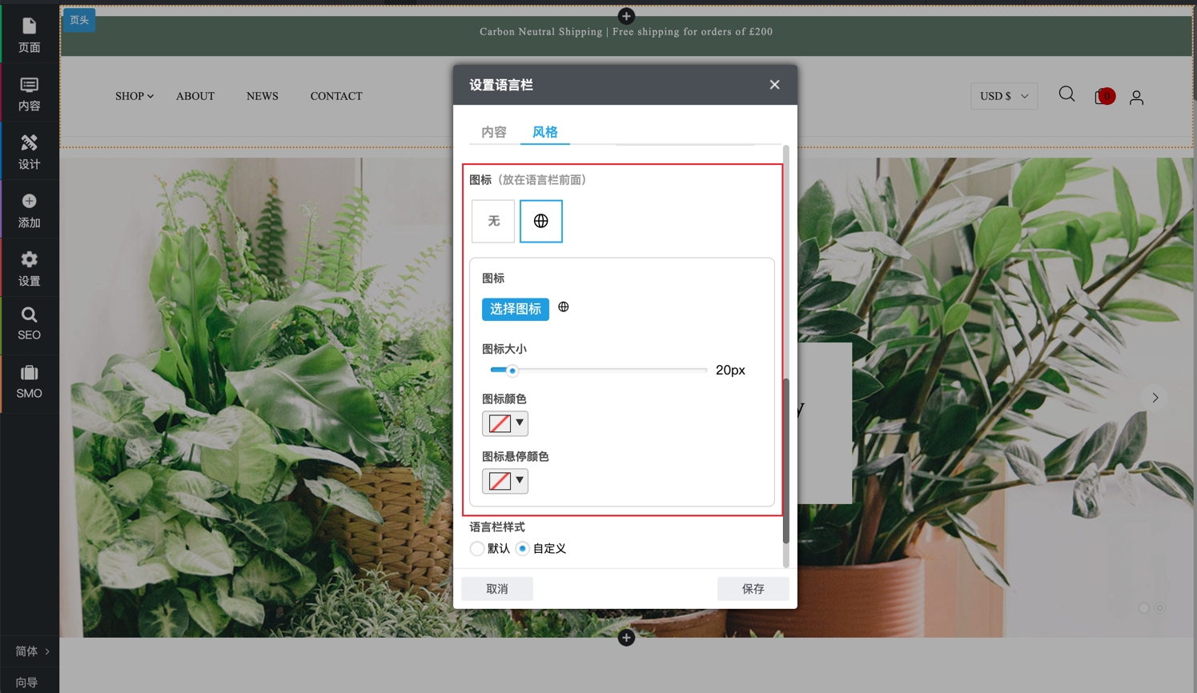
Task: Open the 页面 (Pages) sidebar panel
Action: coord(30,35)
